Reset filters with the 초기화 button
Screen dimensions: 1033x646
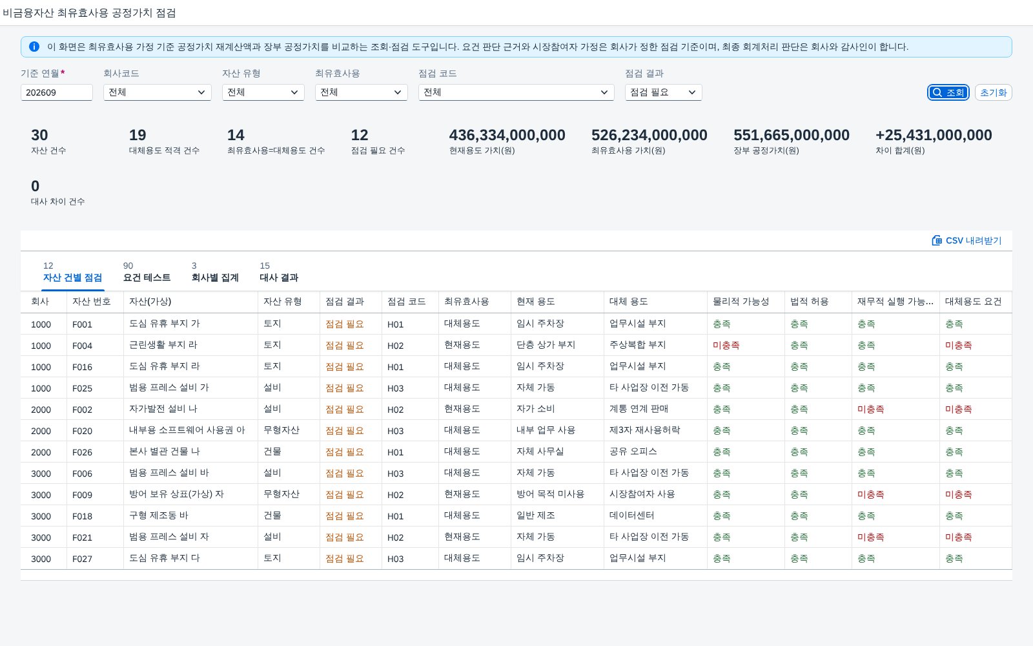click(x=993, y=92)
